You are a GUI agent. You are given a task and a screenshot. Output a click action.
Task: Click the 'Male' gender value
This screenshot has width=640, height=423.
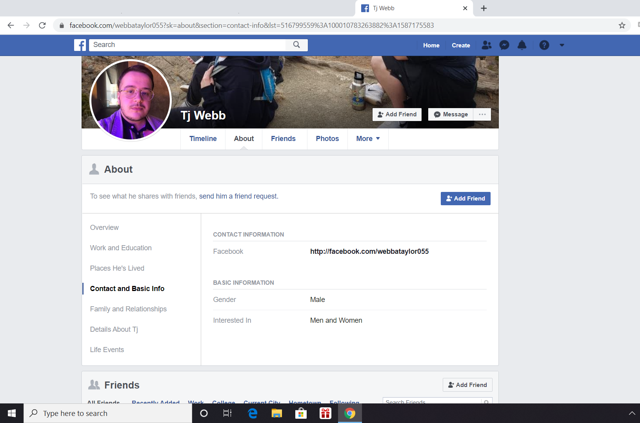pos(318,300)
